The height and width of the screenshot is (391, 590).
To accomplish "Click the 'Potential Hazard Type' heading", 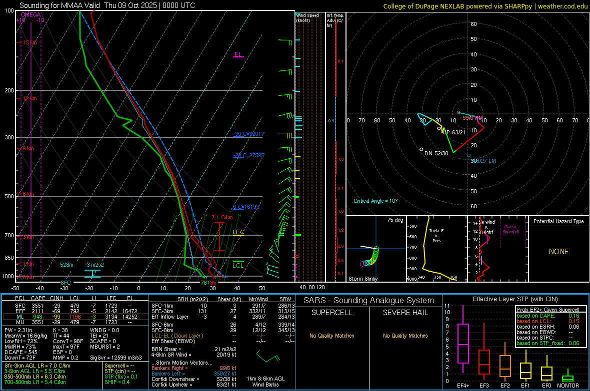I will [x=558, y=221].
